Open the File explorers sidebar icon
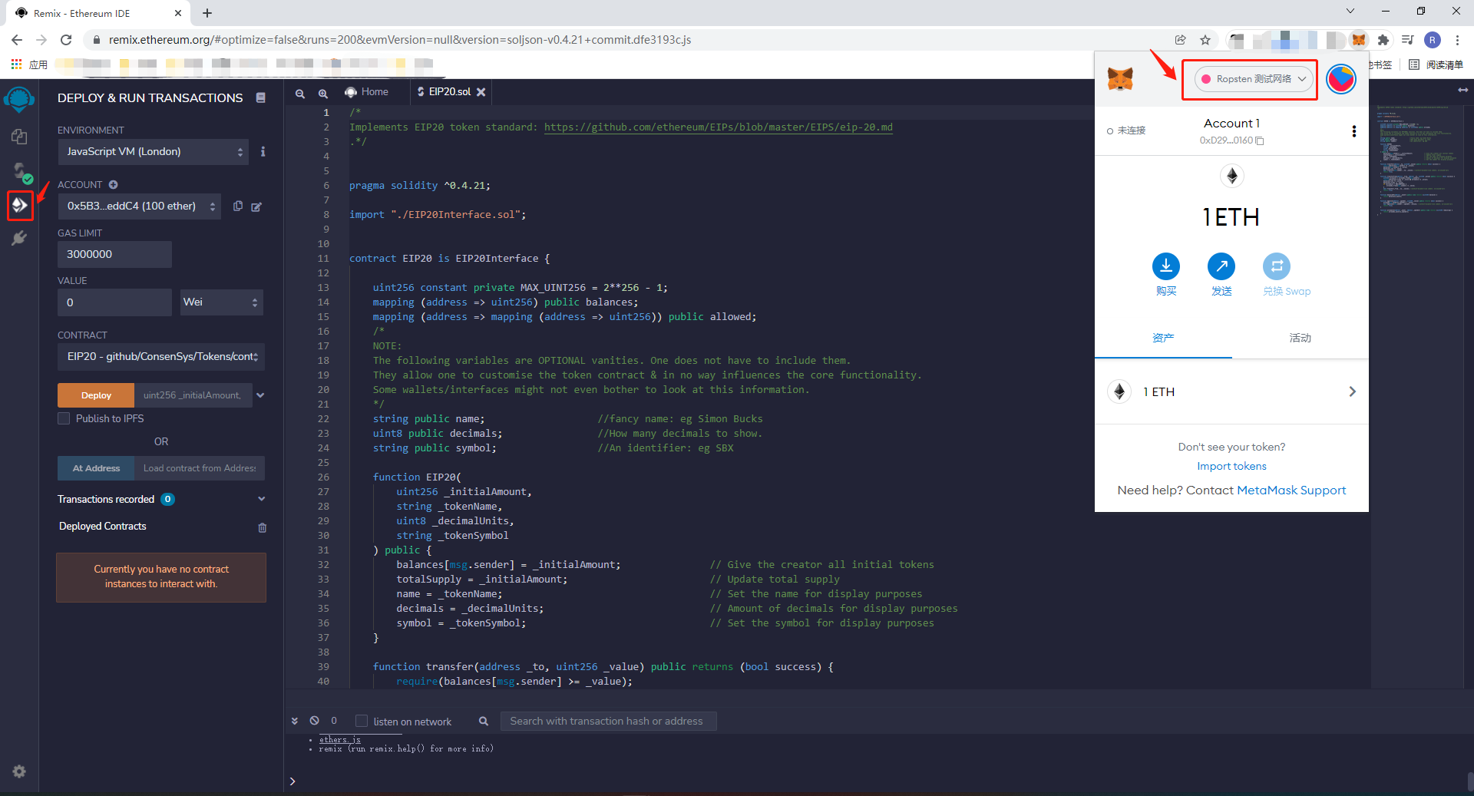The width and height of the screenshot is (1474, 796). pyautogui.click(x=19, y=137)
